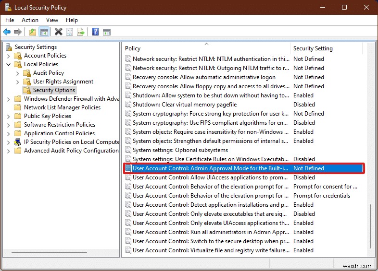
Task: Sort by the Policy column header
Action: [207, 48]
